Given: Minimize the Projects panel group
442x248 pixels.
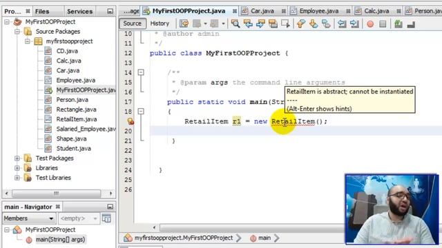Looking at the screenshot, I should (x=110, y=11).
